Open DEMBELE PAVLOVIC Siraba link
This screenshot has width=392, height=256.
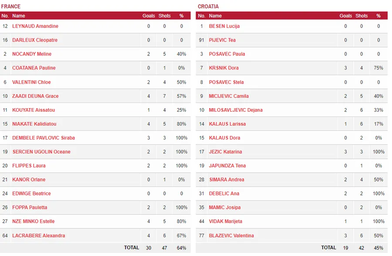44,138
